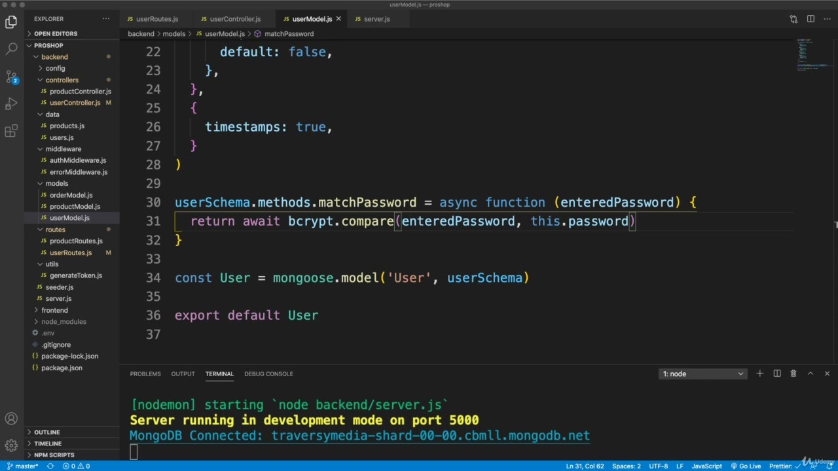Open Explorer more actions ellipsis
Screen dimensions: 838x471
click(x=106, y=19)
